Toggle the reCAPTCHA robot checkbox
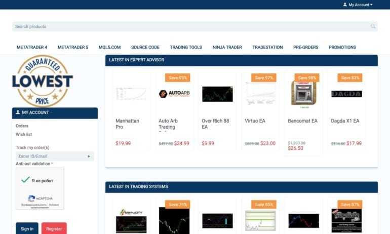This screenshot has height=234, width=390. (x=25, y=180)
